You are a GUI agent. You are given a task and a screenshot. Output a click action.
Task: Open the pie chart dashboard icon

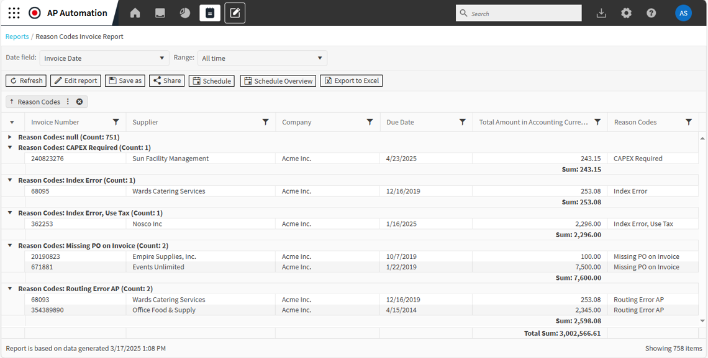pyautogui.click(x=185, y=13)
